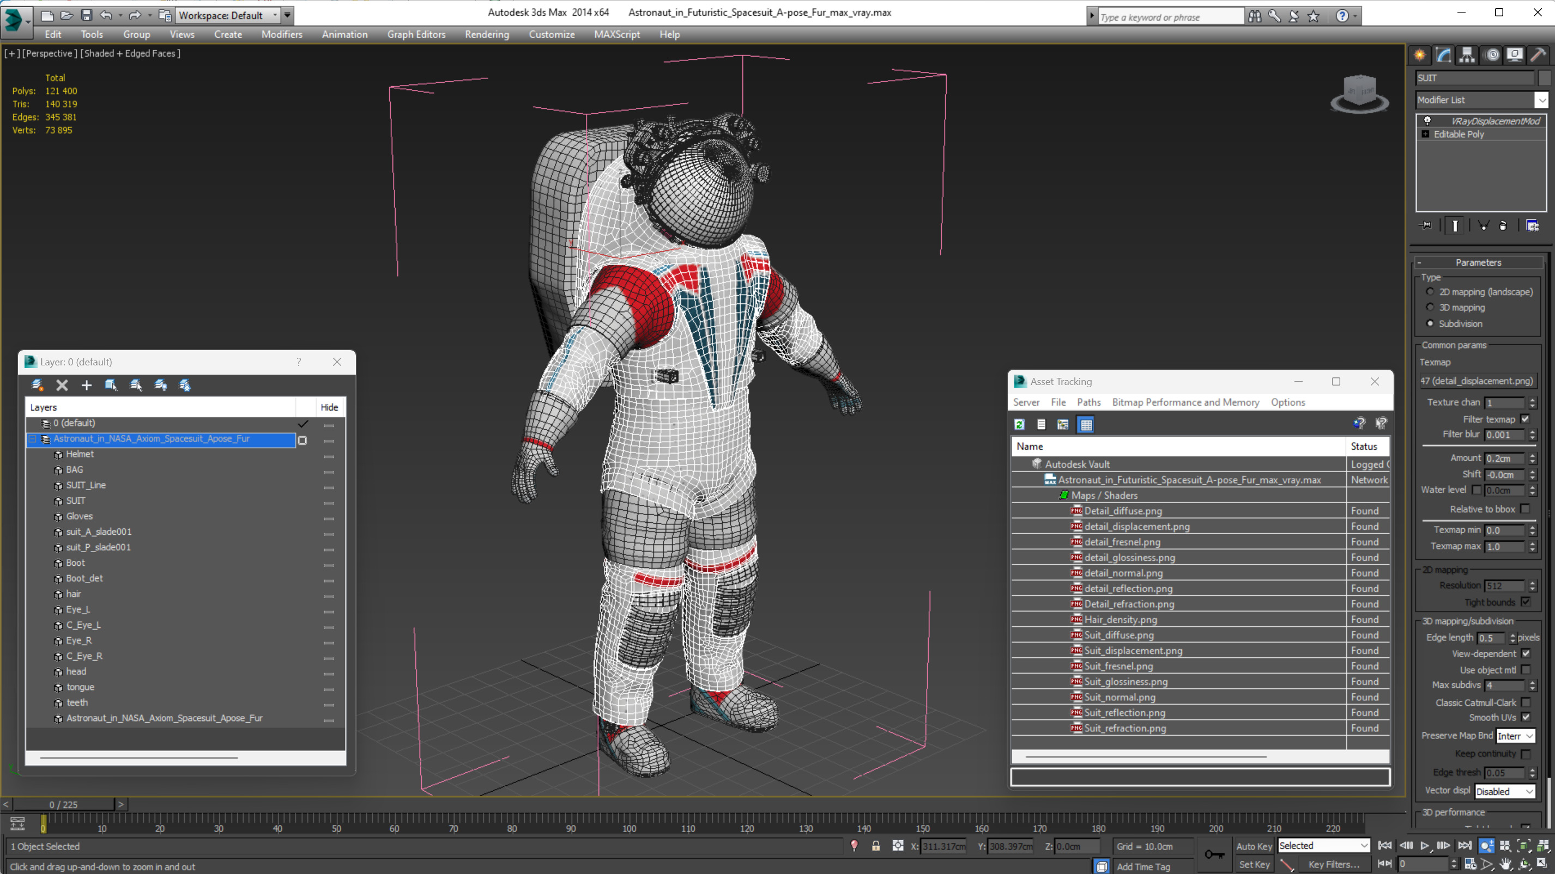Open the Hierarchy command panel tab

click(x=1467, y=55)
